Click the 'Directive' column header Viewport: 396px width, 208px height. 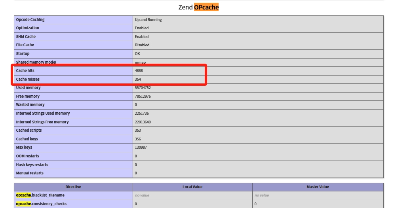pos(73,187)
